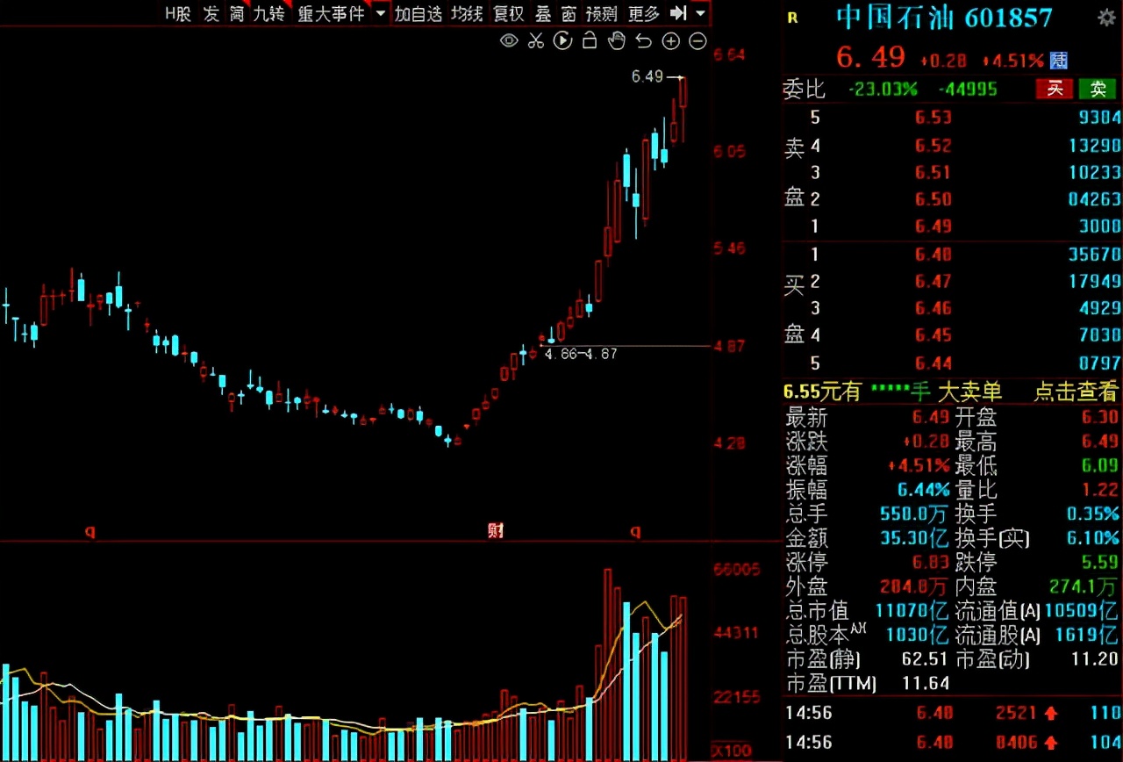Click the 35670 buy level 1 volume
This screenshot has width=1123, height=762.
click(1093, 255)
